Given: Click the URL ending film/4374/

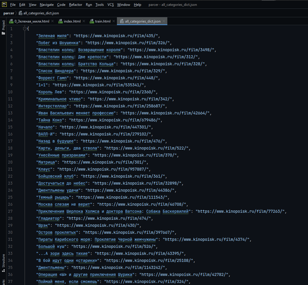Looking at the screenshot, I should (206, 239).
